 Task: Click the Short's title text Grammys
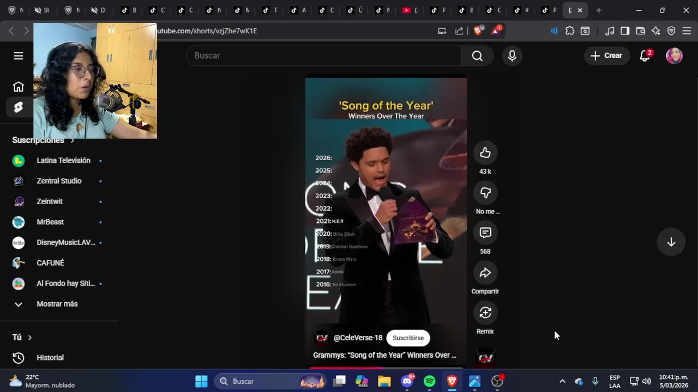(384, 355)
